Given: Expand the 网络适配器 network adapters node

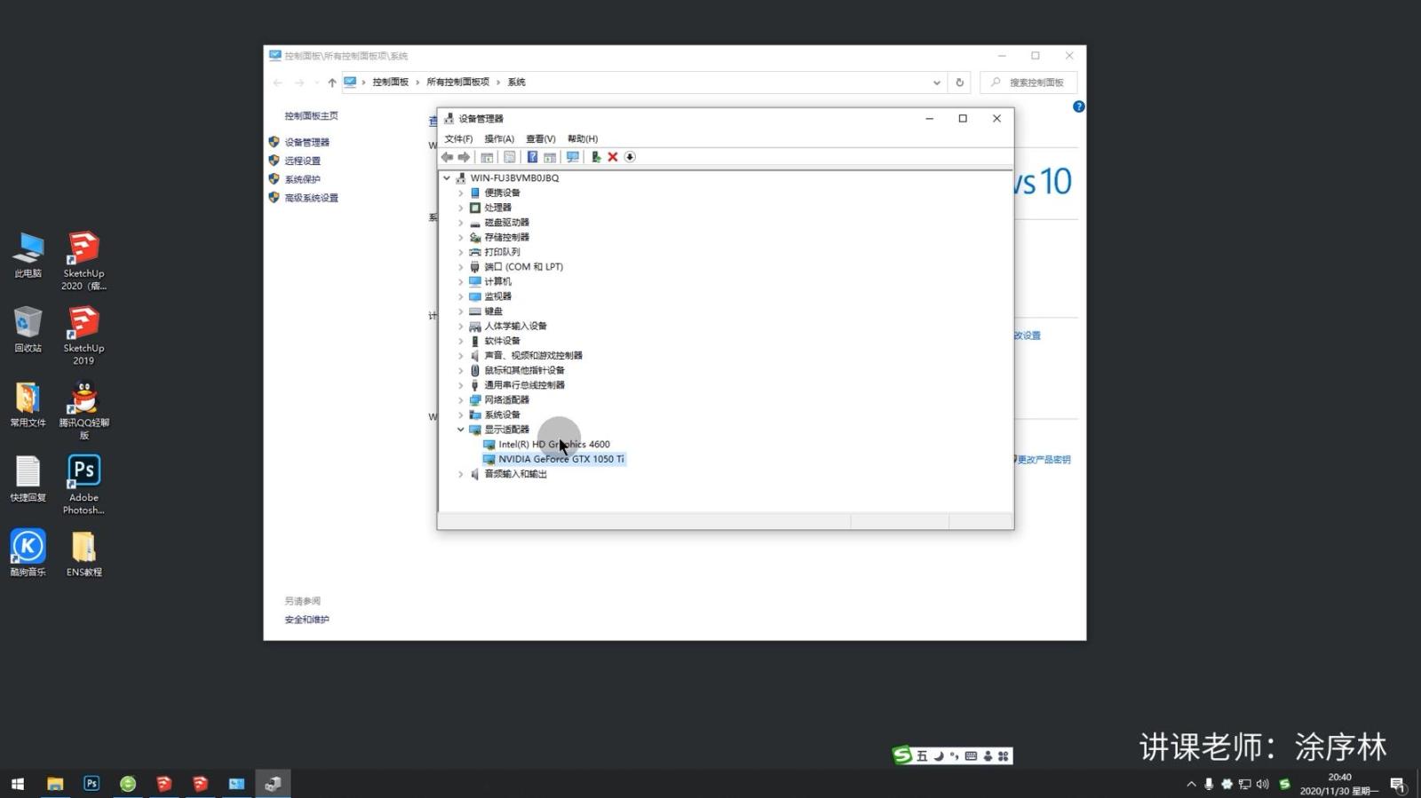Looking at the screenshot, I should click(461, 400).
